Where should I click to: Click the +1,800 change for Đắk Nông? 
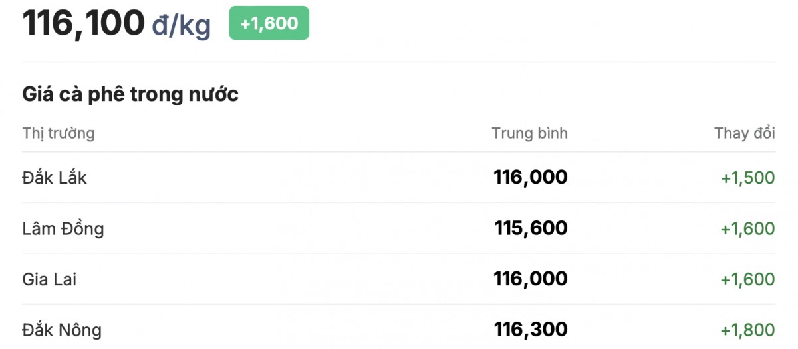tap(747, 330)
